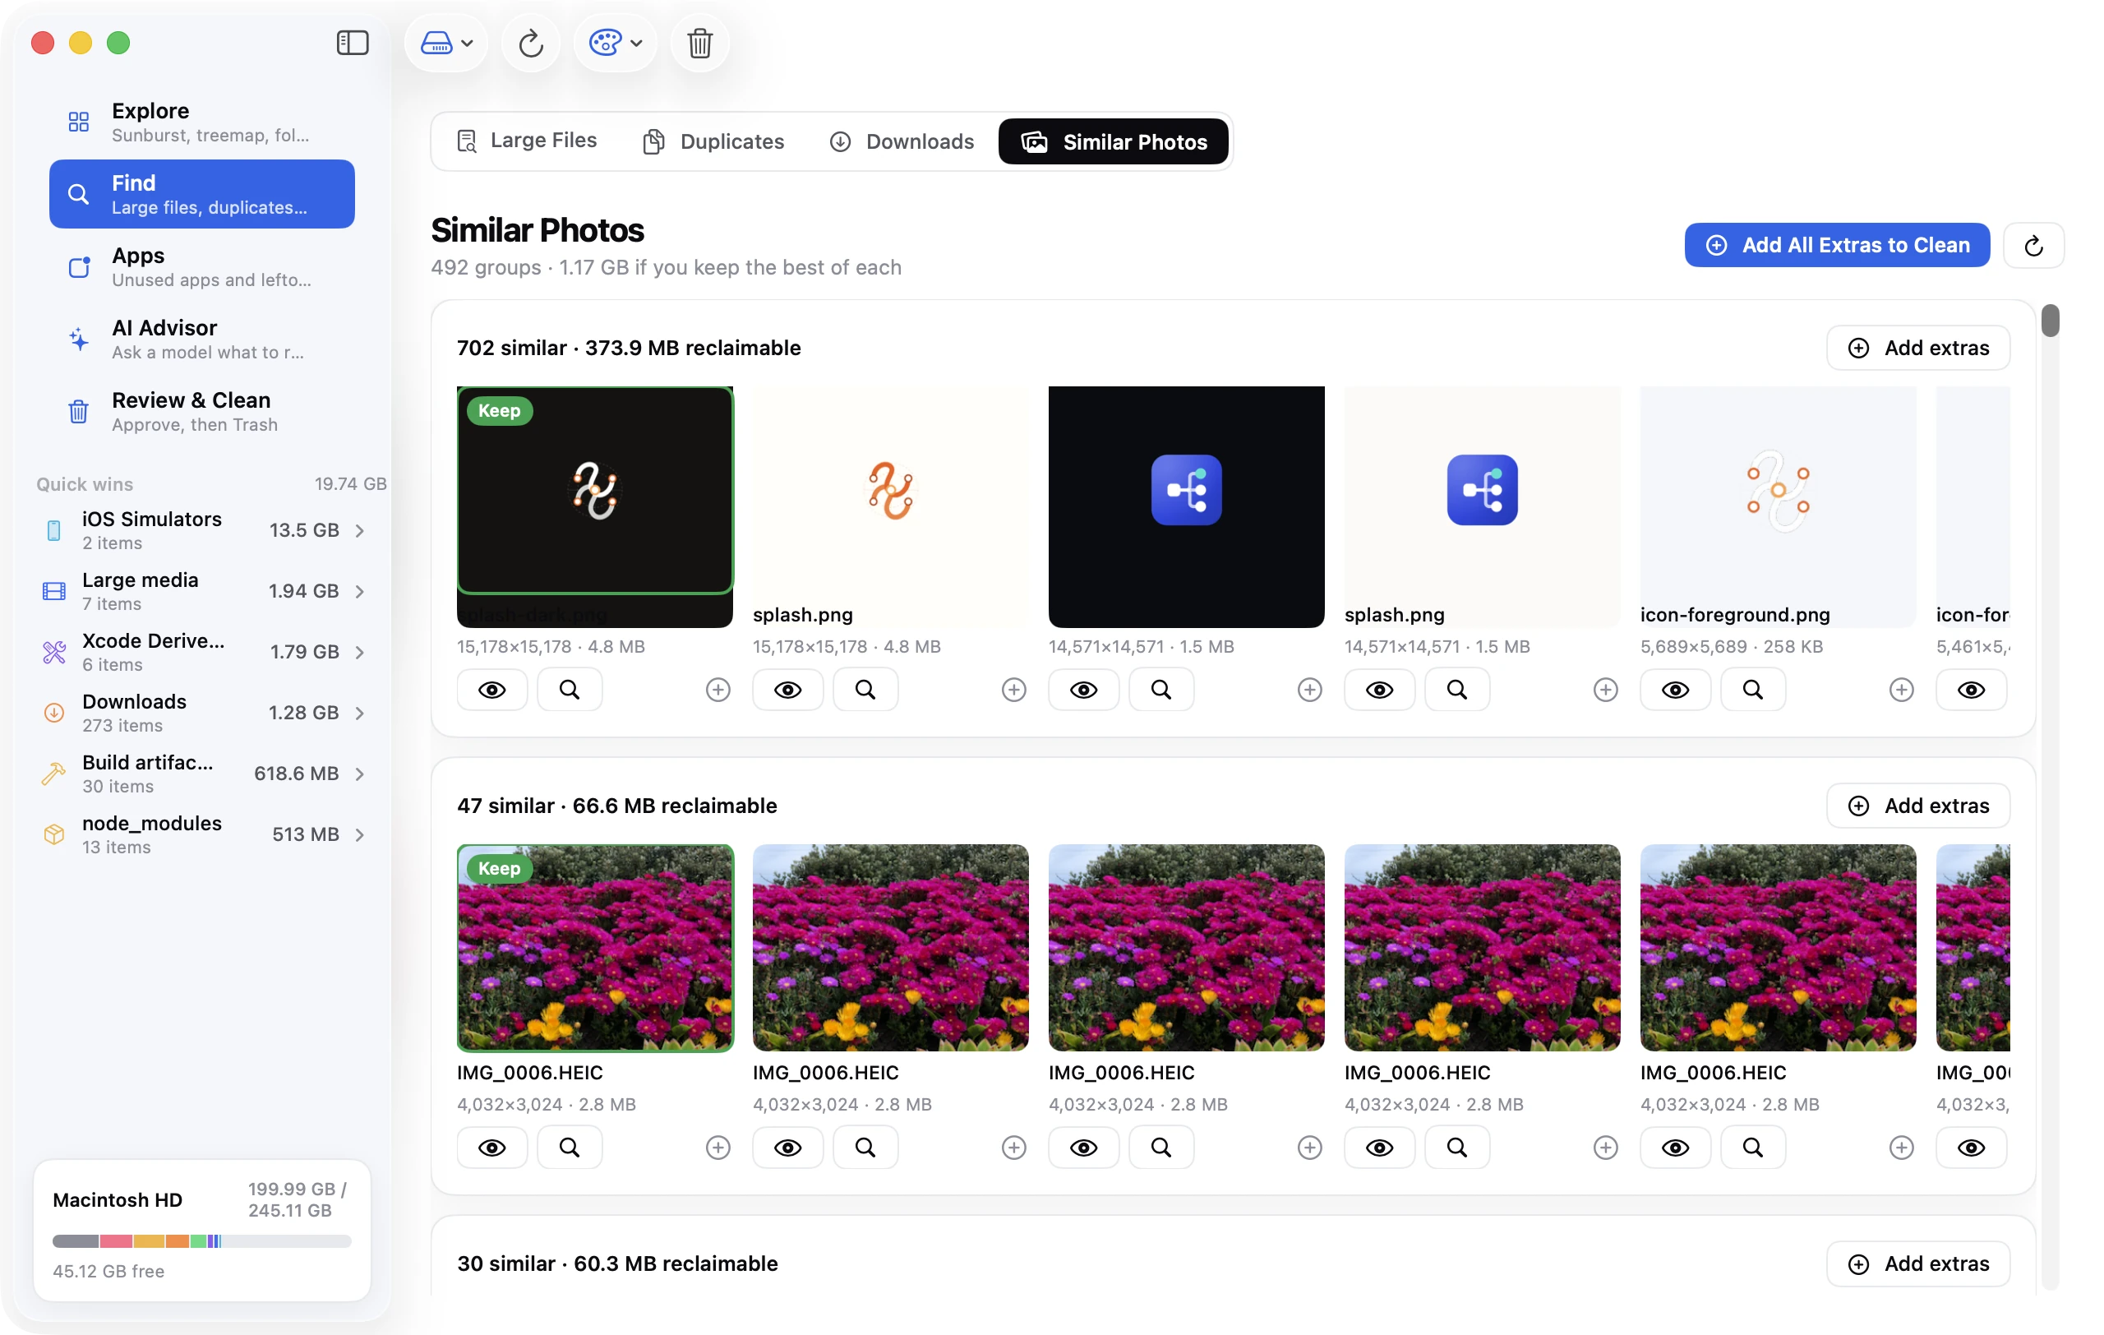This screenshot has height=1335, width=2104.
Task: Open the Downloads tab
Action: click(902, 141)
